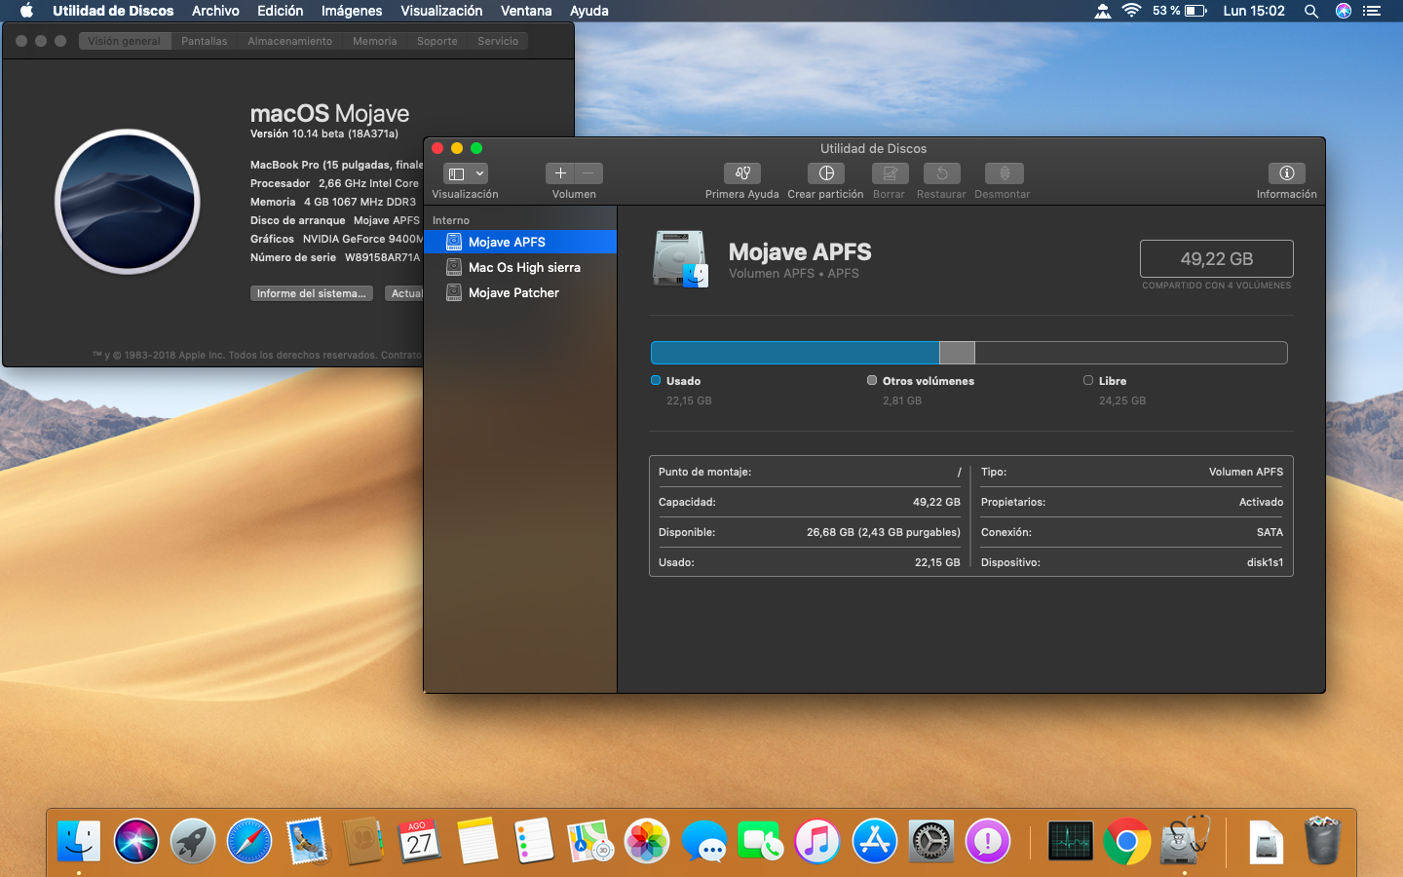This screenshot has height=877, width=1403.
Task: Switch to Servicio tab in About window
Action: pyautogui.click(x=498, y=41)
